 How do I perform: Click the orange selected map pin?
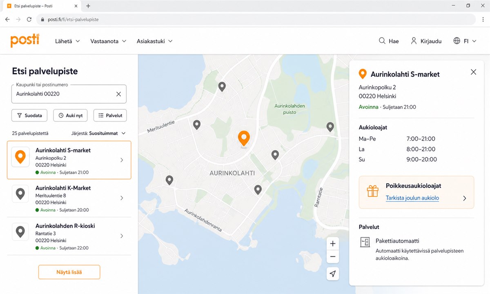pos(244,139)
